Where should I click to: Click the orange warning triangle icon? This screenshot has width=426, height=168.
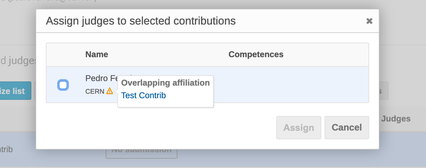(110, 91)
